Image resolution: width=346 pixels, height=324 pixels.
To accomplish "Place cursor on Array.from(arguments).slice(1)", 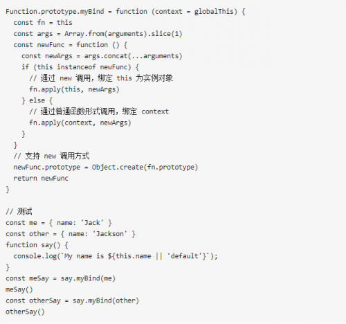I will [x=123, y=34].
